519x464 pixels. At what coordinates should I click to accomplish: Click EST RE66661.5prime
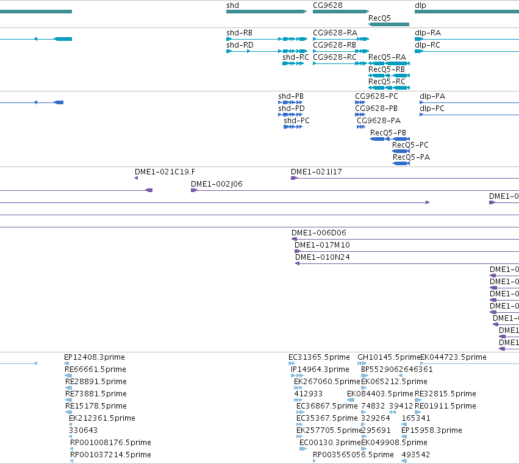pos(68,376)
